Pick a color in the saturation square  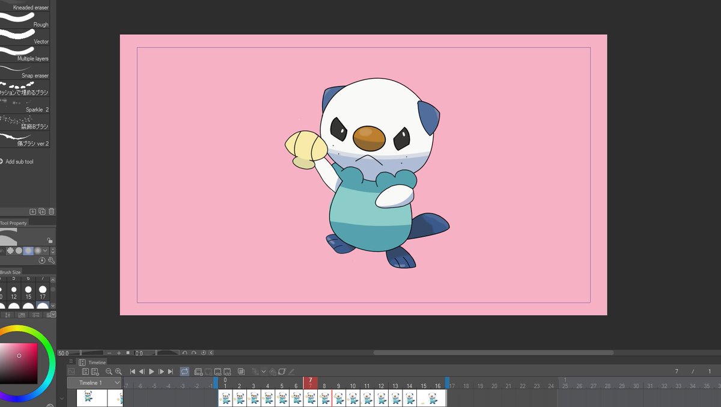click(18, 363)
